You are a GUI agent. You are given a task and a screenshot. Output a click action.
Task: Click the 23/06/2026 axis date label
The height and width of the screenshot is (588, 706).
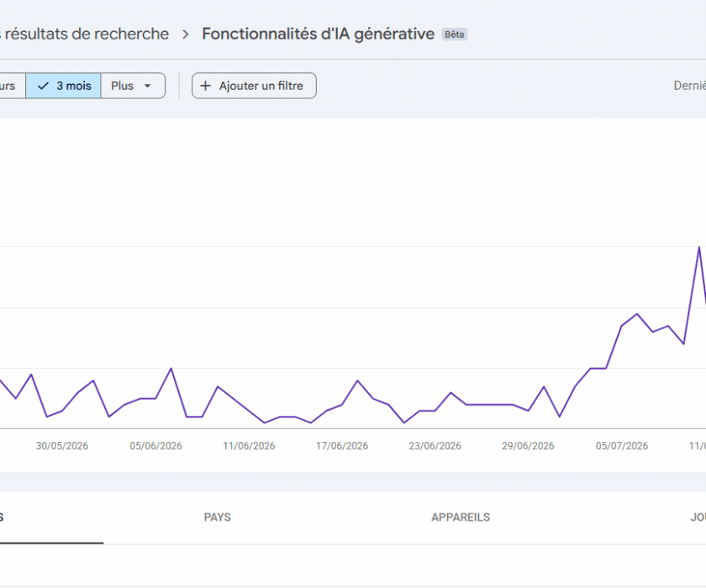(435, 446)
